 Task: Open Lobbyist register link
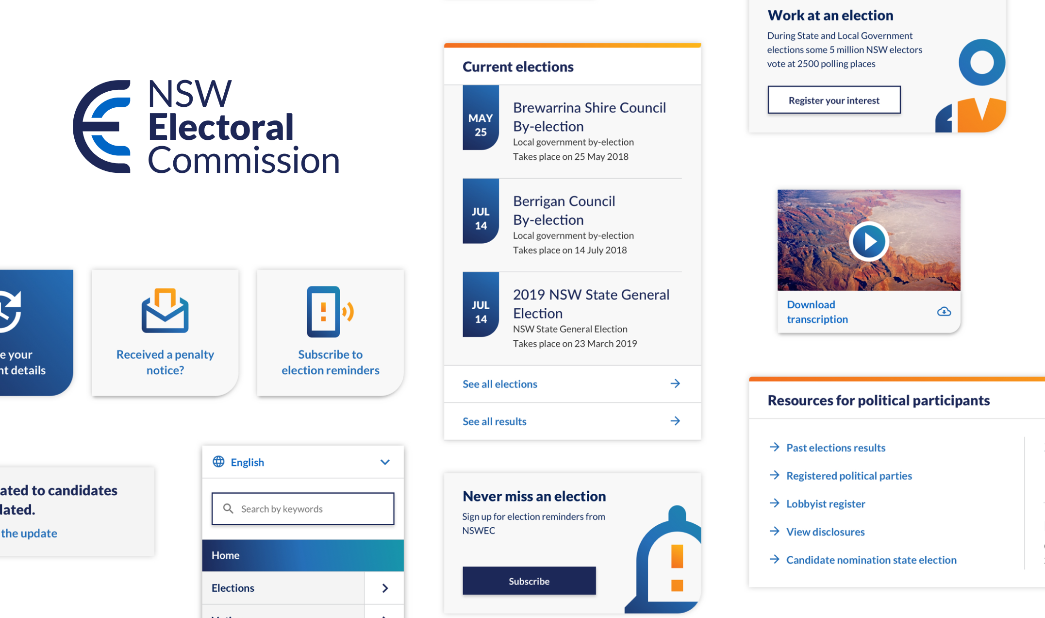pyautogui.click(x=826, y=504)
